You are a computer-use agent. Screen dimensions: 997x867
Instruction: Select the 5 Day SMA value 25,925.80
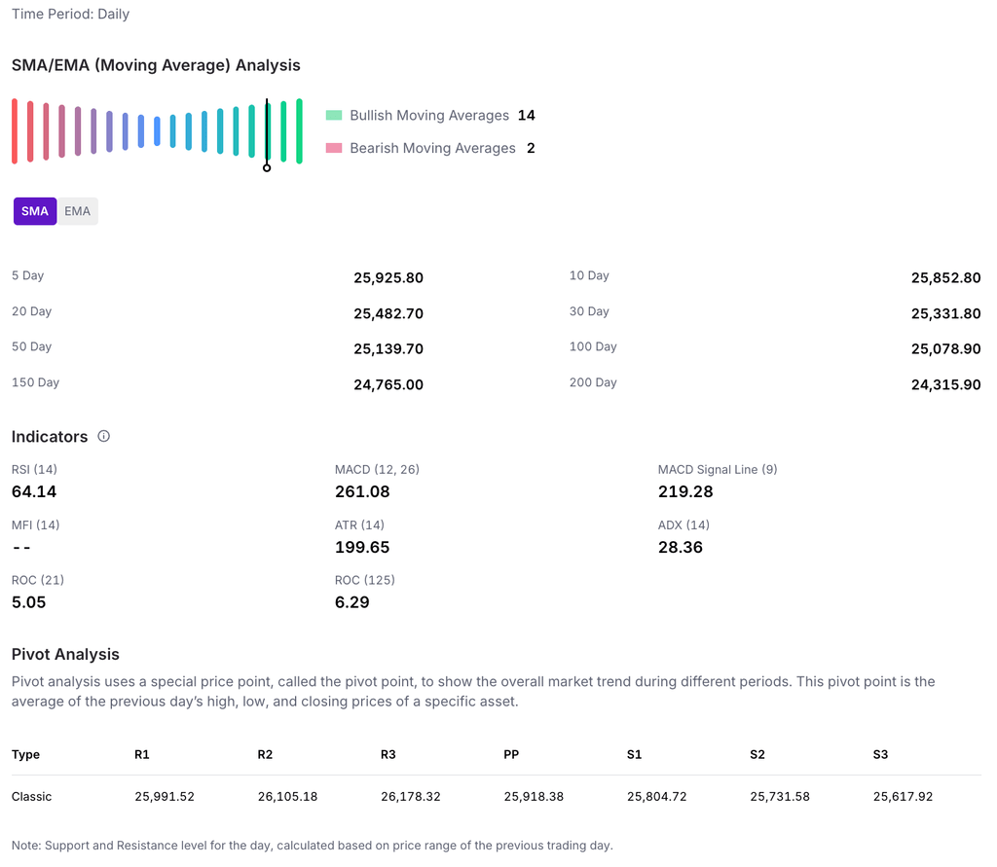click(x=388, y=278)
